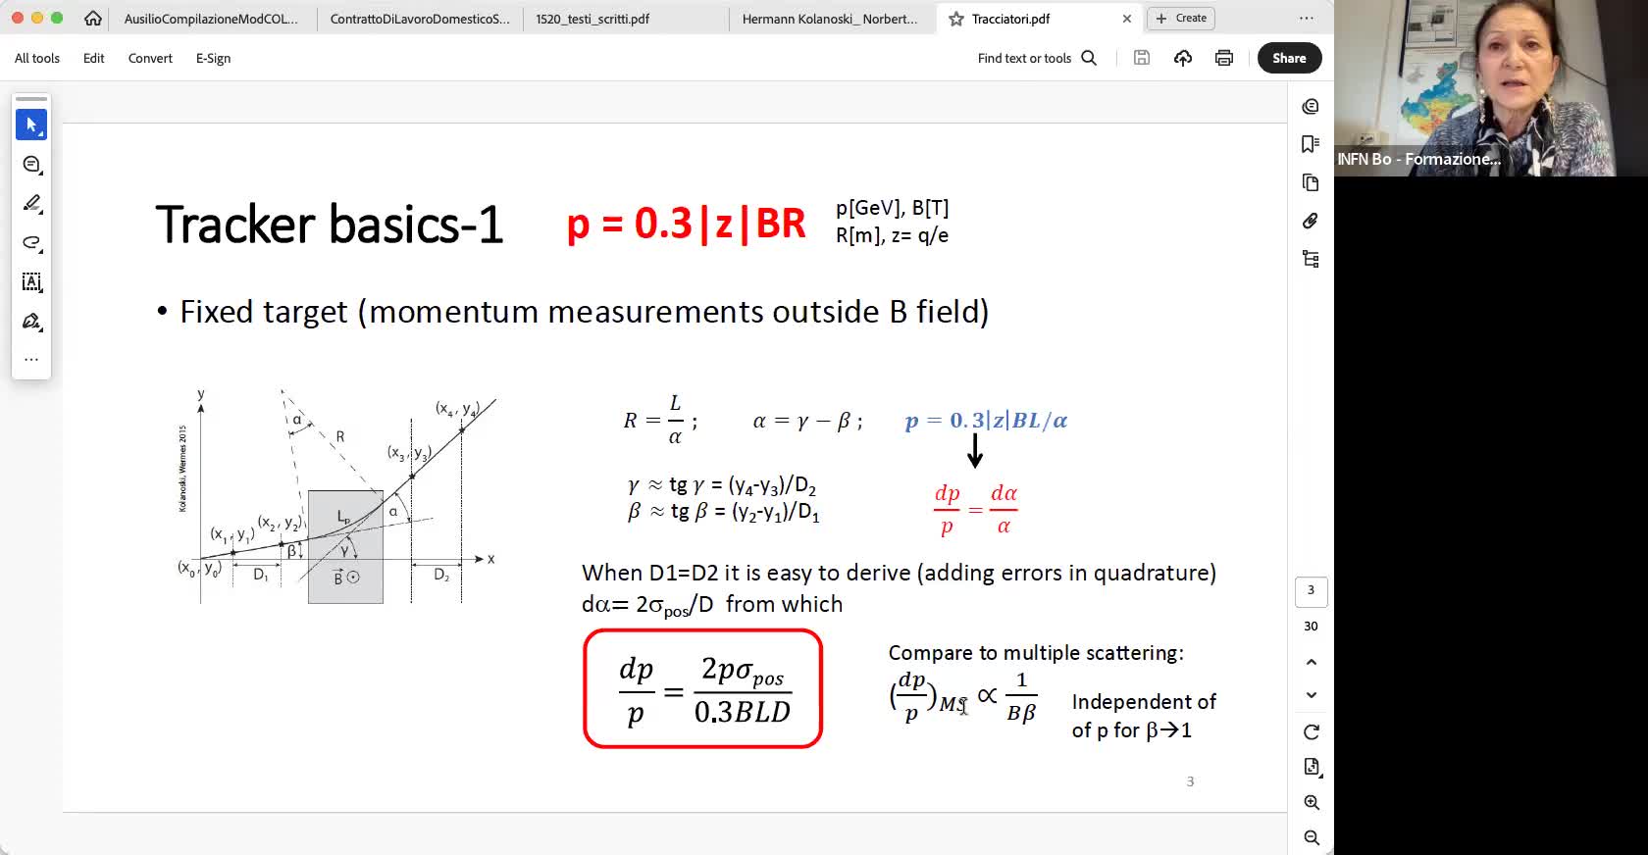
Task: Switch to the 1520_testi_scritti.pdf tab
Action: click(592, 19)
